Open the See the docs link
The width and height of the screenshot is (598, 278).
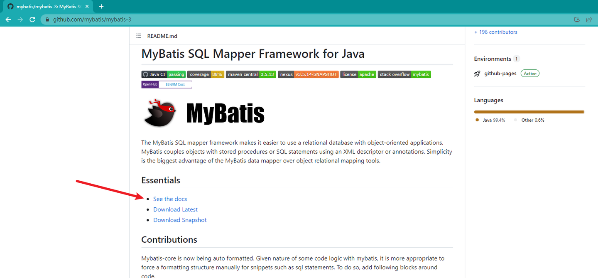170,199
